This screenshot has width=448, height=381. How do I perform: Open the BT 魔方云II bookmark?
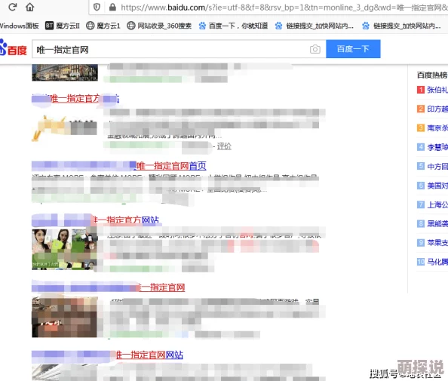pos(63,26)
